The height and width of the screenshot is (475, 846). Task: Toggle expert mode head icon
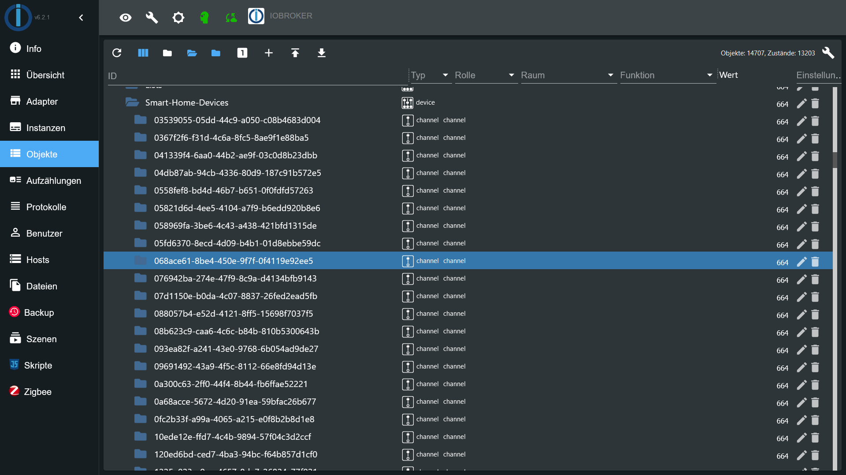(204, 18)
